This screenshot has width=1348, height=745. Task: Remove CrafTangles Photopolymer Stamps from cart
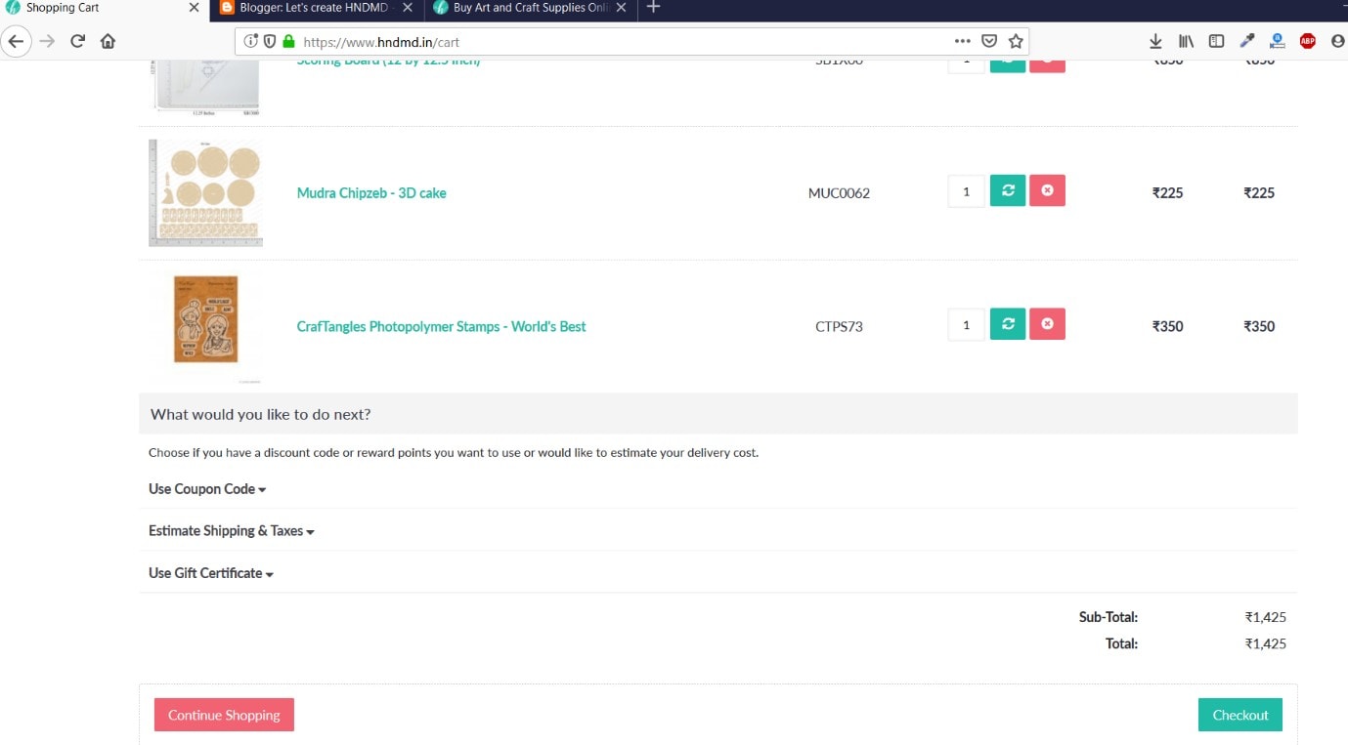point(1047,324)
